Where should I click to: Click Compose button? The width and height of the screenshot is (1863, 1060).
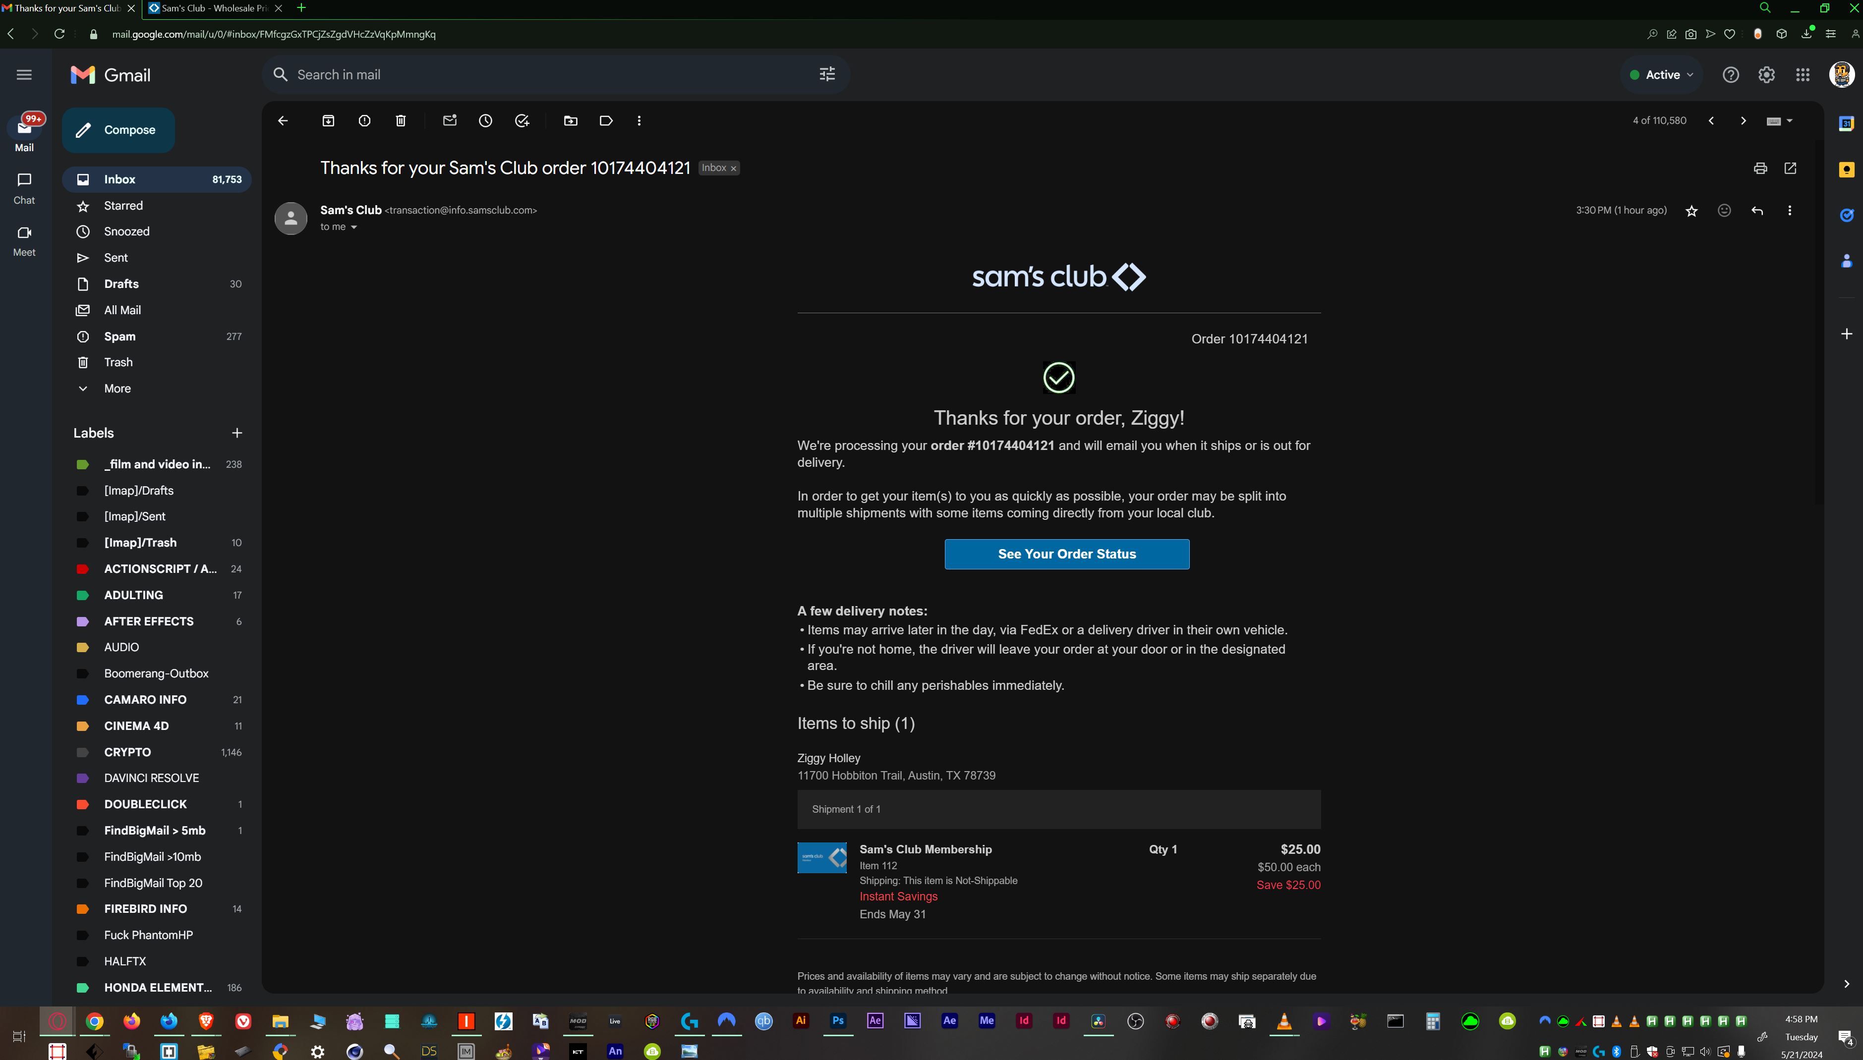point(118,130)
